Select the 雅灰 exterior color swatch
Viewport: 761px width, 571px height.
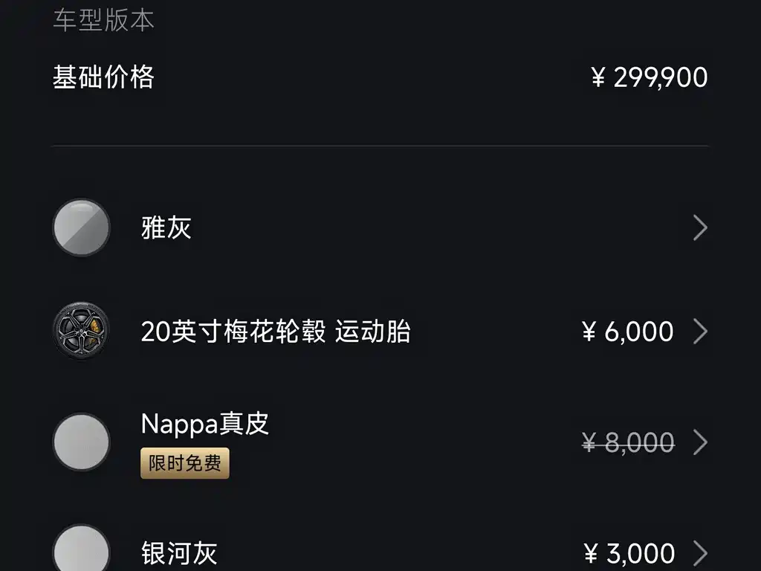(81, 228)
